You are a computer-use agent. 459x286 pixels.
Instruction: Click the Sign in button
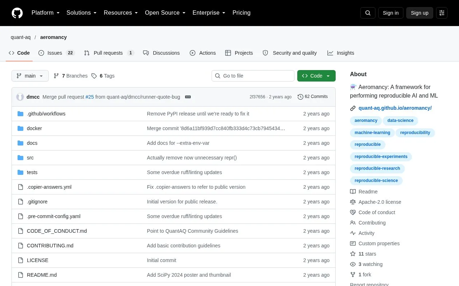pos(391,13)
